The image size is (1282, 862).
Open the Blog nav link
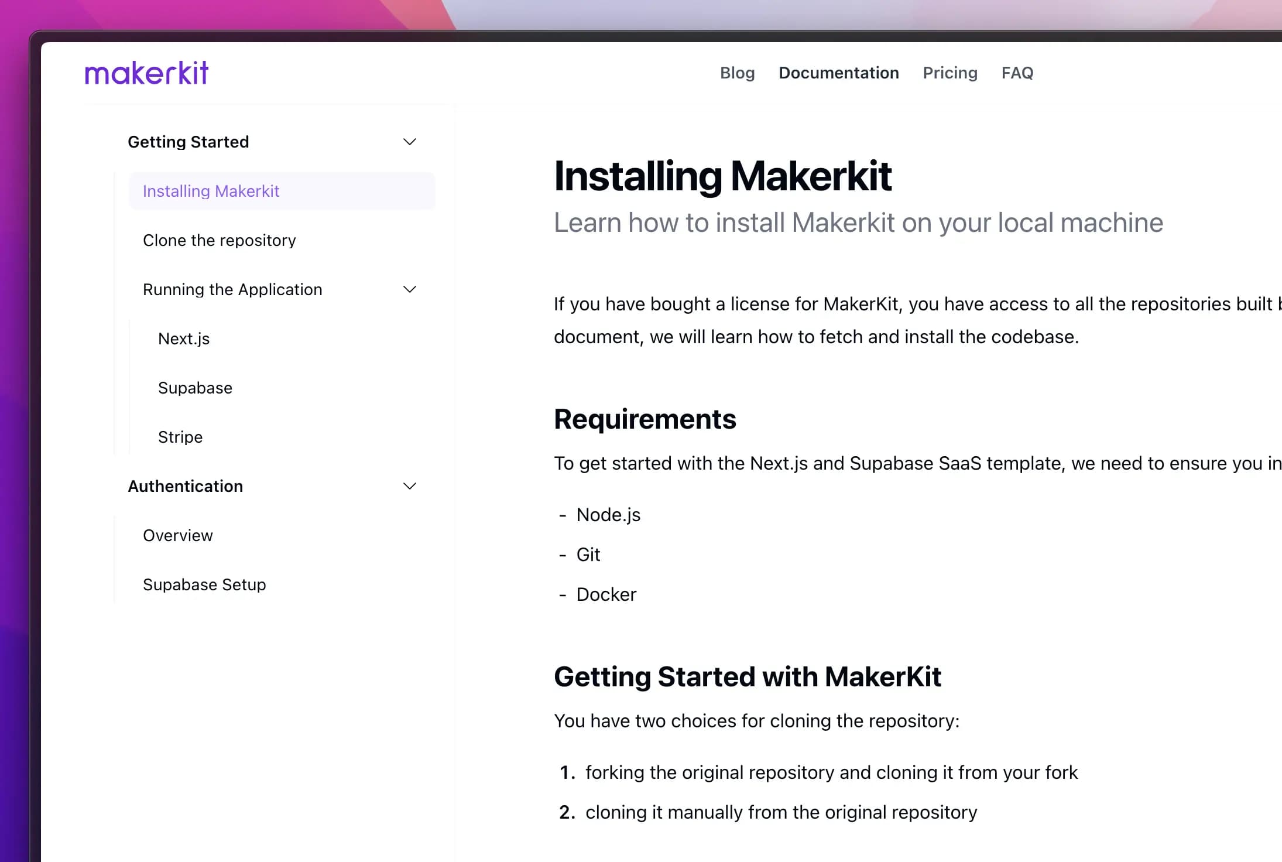tap(737, 73)
